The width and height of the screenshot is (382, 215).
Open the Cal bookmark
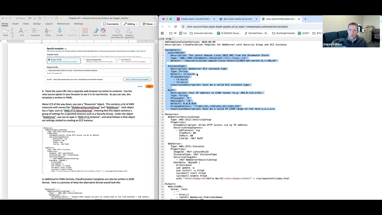pyautogui.click(x=183, y=33)
